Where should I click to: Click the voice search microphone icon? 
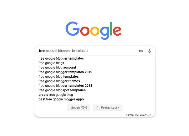(149, 51)
